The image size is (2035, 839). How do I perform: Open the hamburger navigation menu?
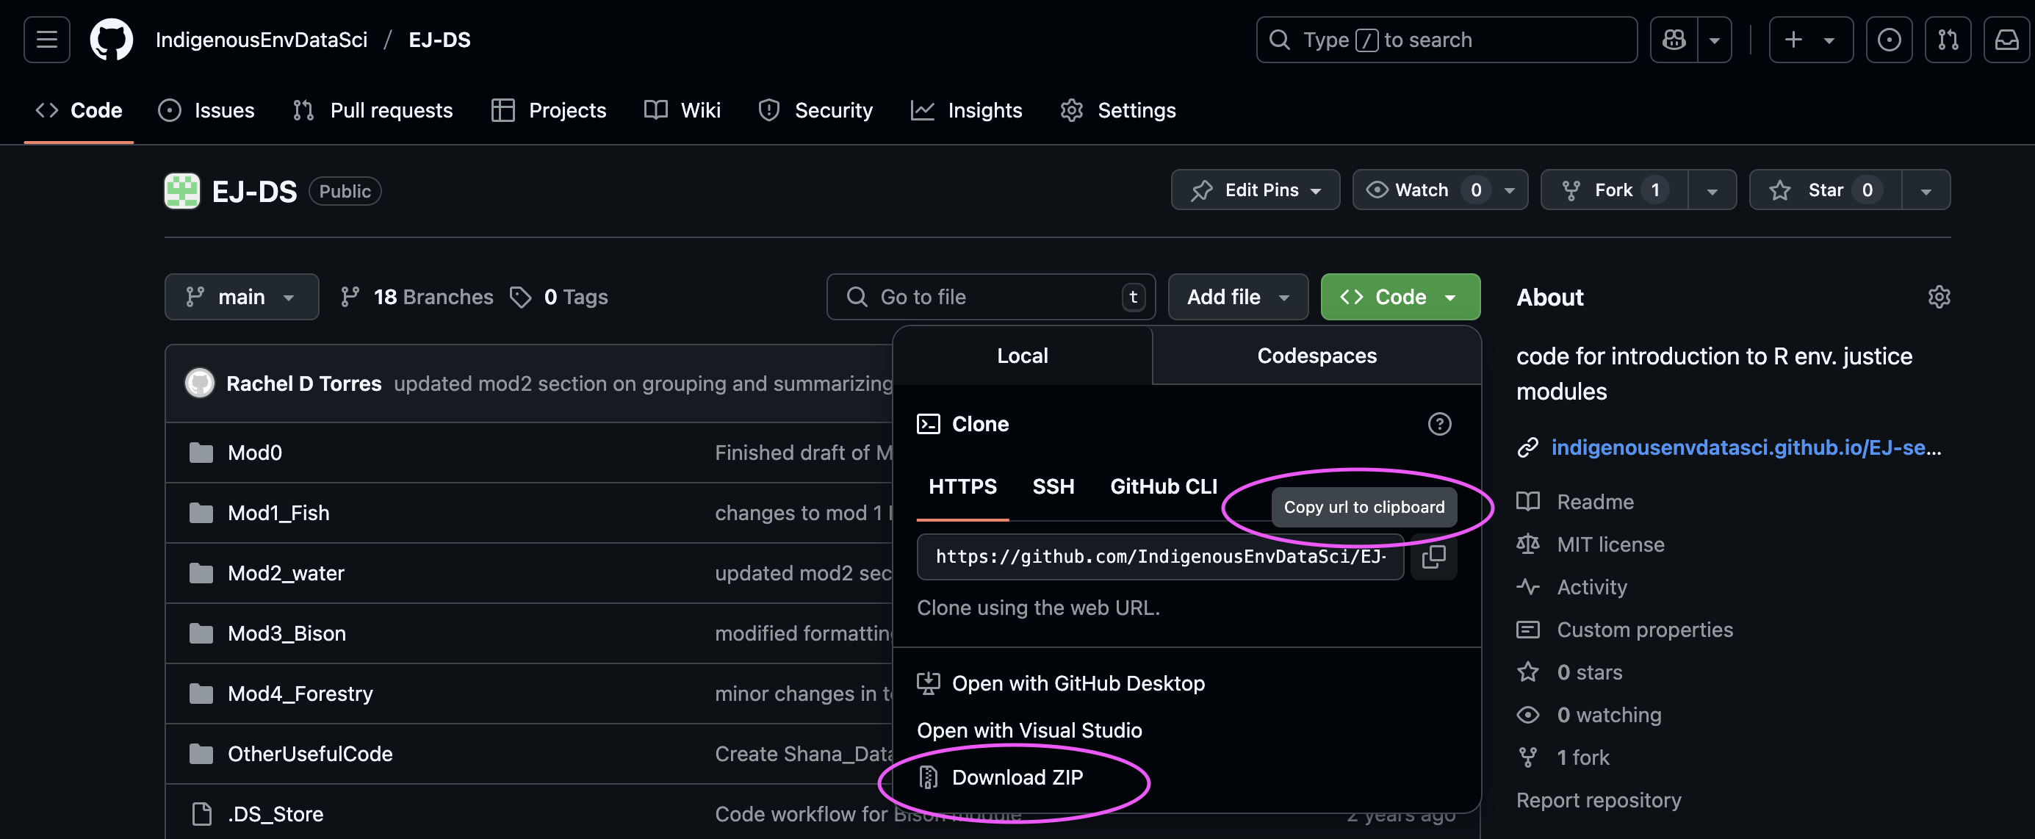pyautogui.click(x=46, y=40)
